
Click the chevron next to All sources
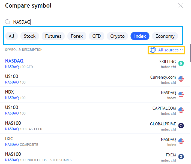pyautogui.click(x=181, y=50)
